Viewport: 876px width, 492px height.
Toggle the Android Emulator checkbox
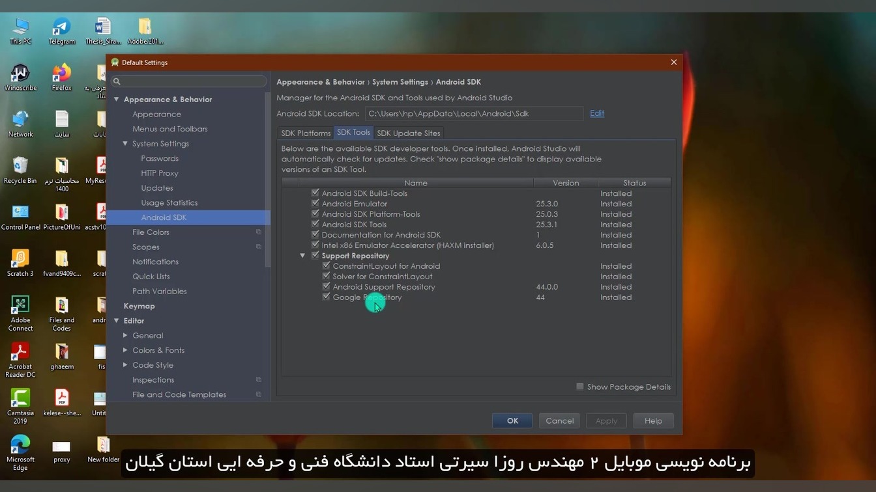click(315, 204)
